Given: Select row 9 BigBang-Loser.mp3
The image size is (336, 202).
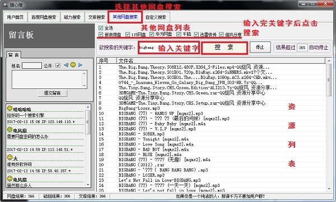Looking at the screenshot, I should [211, 108].
